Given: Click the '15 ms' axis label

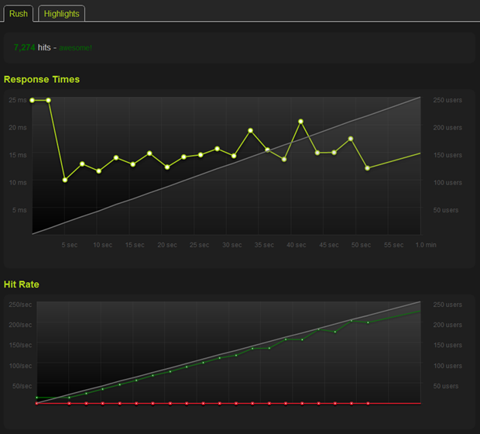Looking at the screenshot, I should tap(18, 155).
